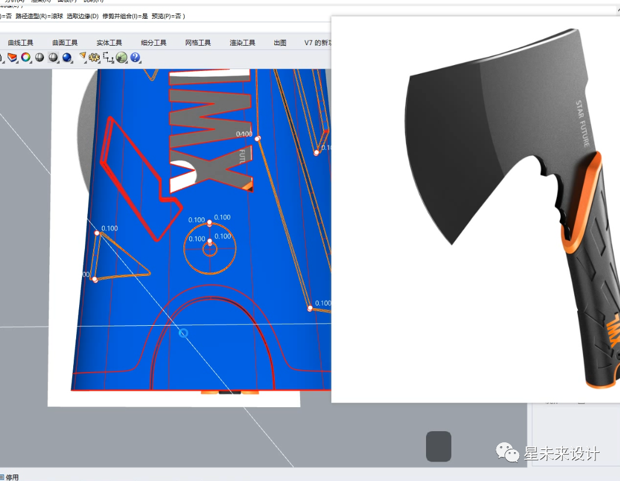Click the color wheel properties icon
The width and height of the screenshot is (620, 481).
coord(26,57)
